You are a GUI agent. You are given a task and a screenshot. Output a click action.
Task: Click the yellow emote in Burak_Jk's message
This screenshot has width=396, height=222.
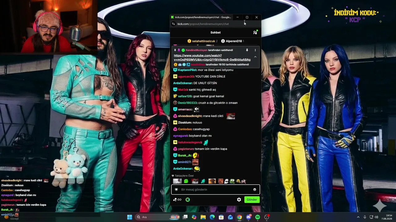pos(196,155)
